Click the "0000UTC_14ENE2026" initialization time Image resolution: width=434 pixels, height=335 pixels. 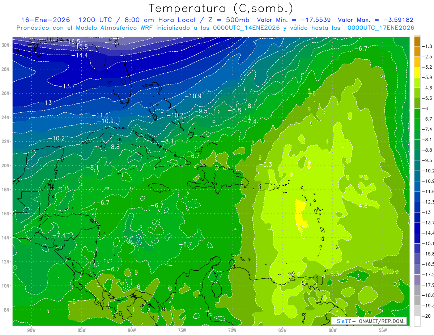click(246, 27)
